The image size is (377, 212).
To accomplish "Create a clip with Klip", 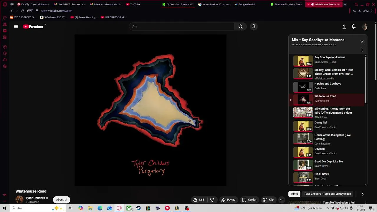I will 268,200.
